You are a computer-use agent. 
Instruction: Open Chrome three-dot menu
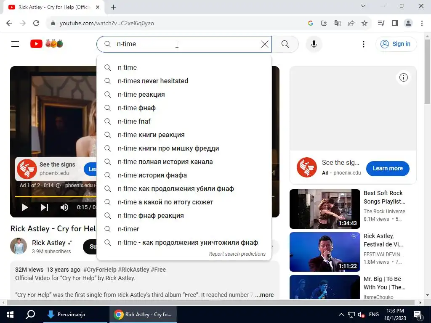click(422, 23)
